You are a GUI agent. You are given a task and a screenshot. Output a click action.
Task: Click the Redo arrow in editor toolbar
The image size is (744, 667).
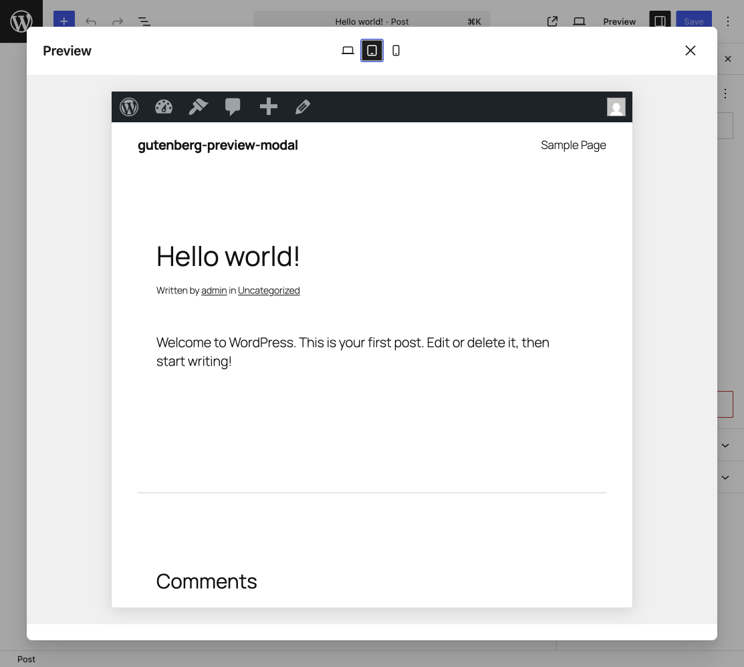(117, 21)
